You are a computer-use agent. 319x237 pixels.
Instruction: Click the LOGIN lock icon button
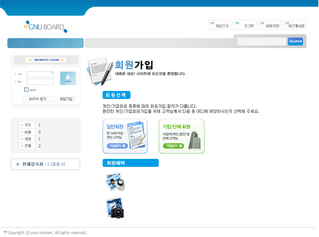(68, 78)
